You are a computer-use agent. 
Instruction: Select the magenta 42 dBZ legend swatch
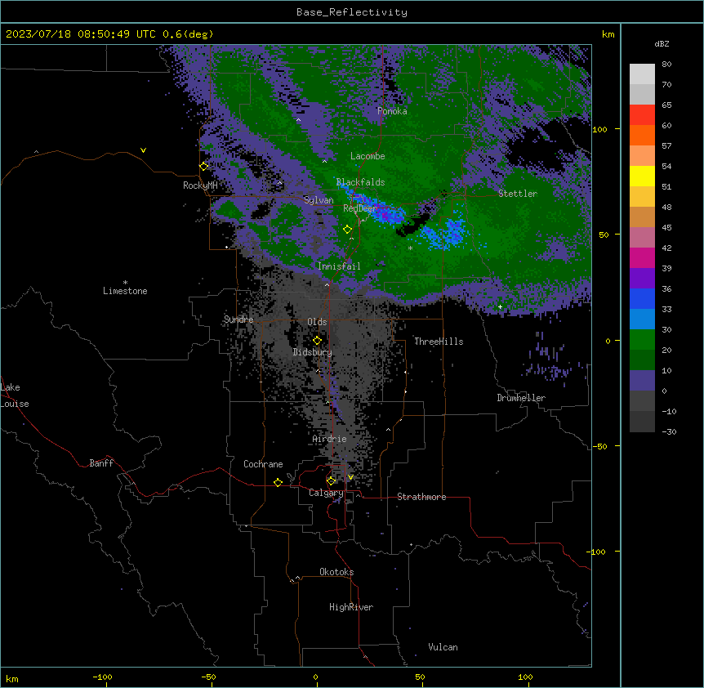point(642,257)
